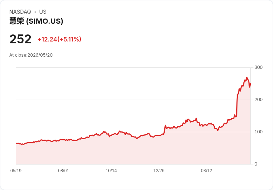Click the US market label
This screenshot has width=273, height=190.
pyautogui.click(x=43, y=12)
